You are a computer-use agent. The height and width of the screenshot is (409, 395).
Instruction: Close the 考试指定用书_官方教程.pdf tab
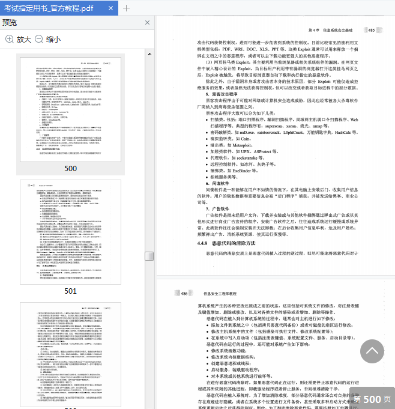point(110,8)
